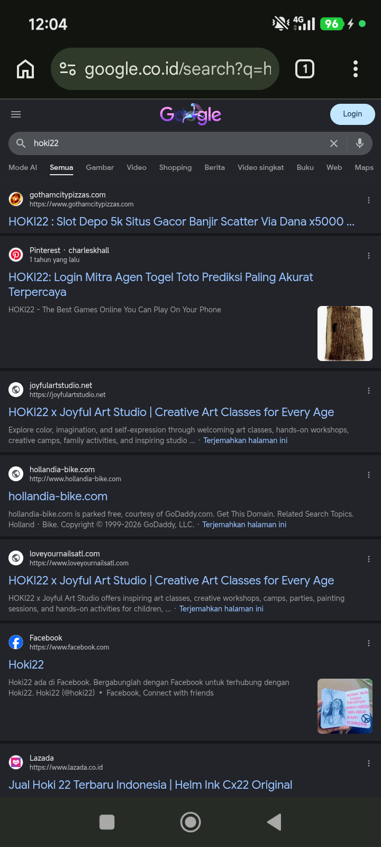Open the Facebook result thumbnail image
This screenshot has height=847, width=381.
345,706
